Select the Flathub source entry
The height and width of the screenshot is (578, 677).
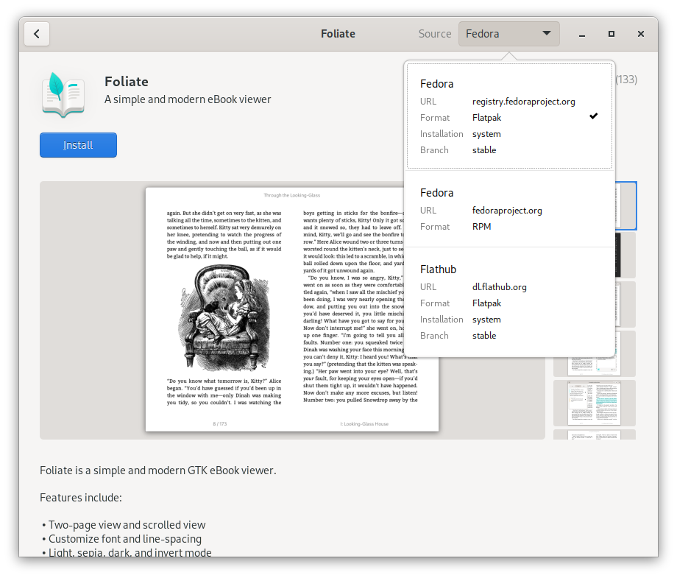509,302
